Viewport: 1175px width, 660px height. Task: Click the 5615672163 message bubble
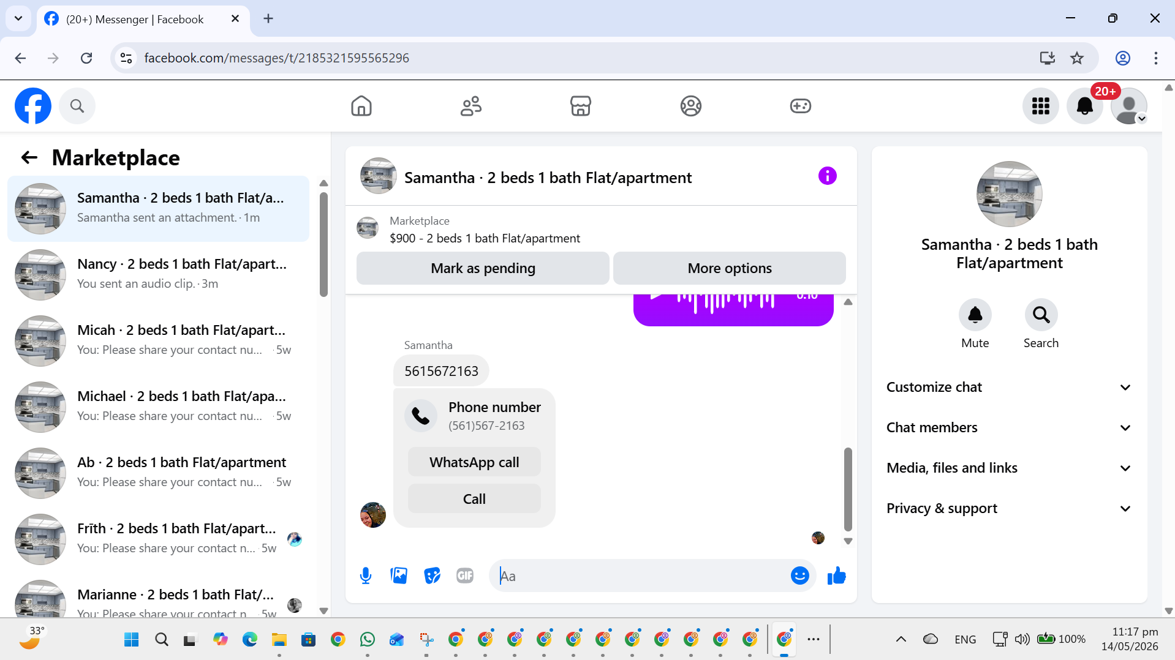(441, 371)
